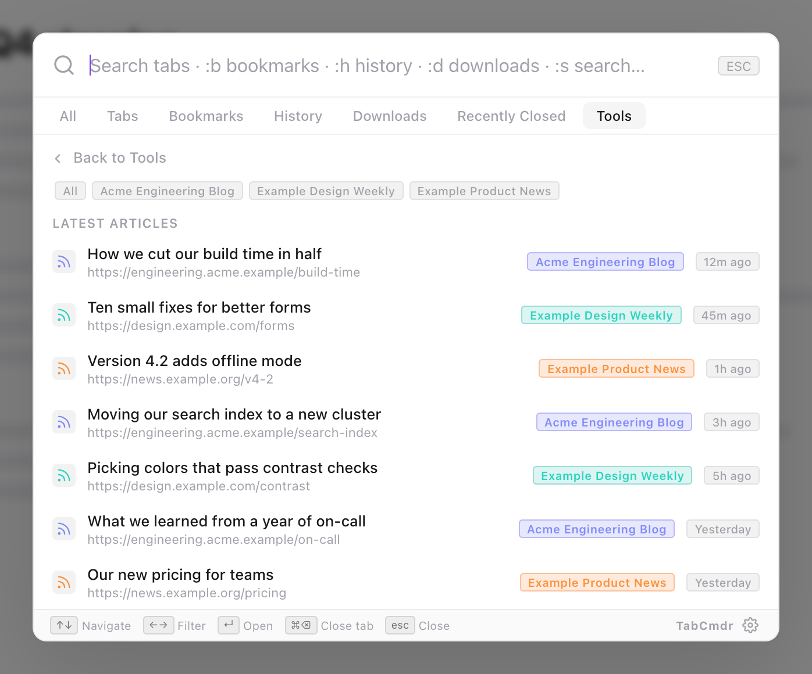Filter by Example Design Weekly chip
The width and height of the screenshot is (812, 674).
click(x=326, y=191)
